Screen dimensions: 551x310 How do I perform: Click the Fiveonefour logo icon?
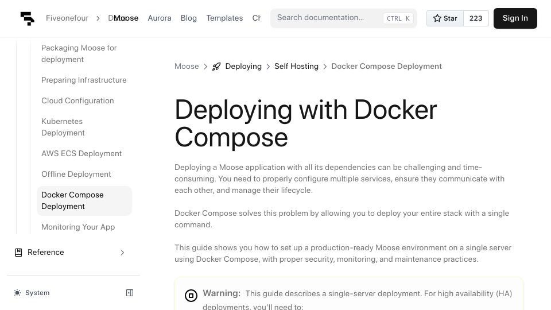click(x=28, y=18)
